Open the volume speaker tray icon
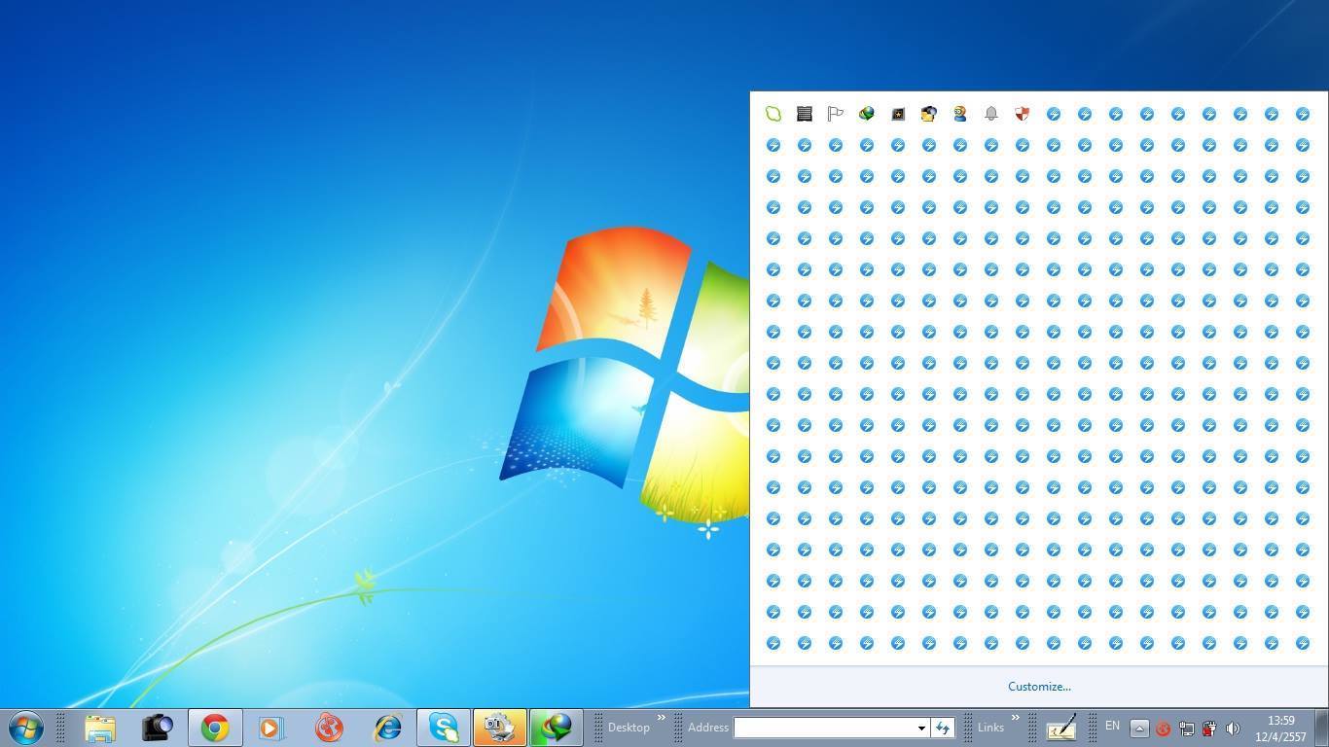Screen dimensions: 1329x747 coord(1233,729)
